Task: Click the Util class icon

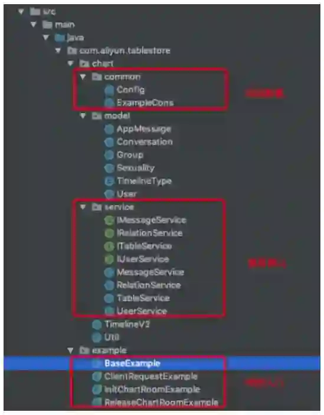Action: pyautogui.click(x=97, y=337)
